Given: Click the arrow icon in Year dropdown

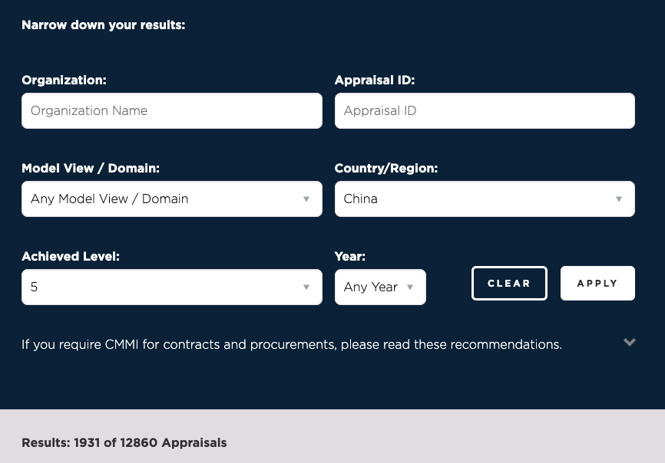Looking at the screenshot, I should [410, 287].
